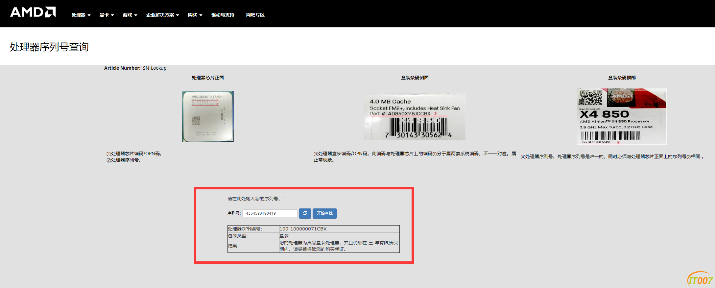The height and width of the screenshot is (288, 715).
Task: Click the 处理器OPN编号 label cell
Action: click(x=253, y=229)
